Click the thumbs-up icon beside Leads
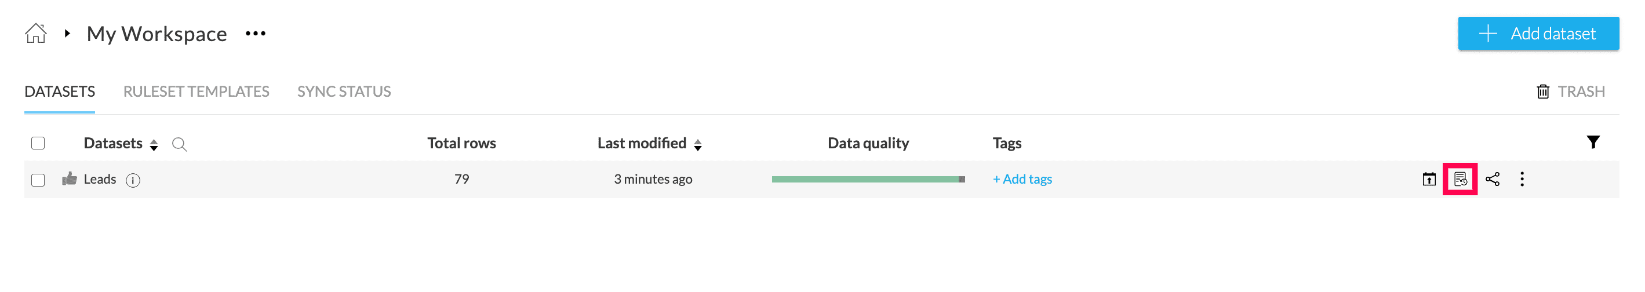Image resolution: width=1645 pixels, height=292 pixels. click(x=70, y=179)
